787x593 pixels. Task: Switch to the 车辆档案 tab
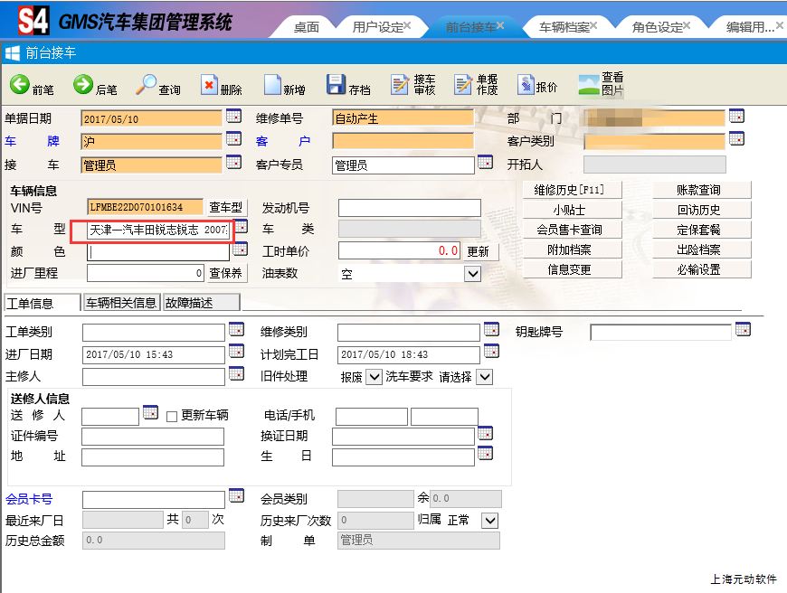tap(564, 27)
